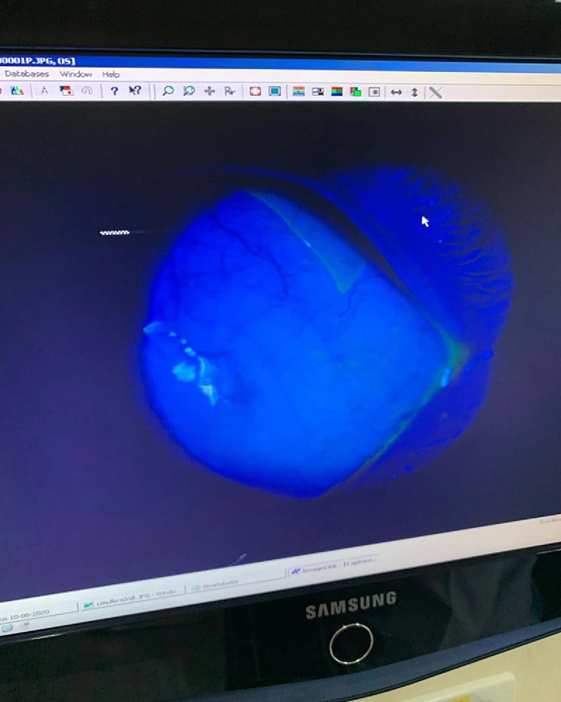Click the red fit-to-window icon

255,91
